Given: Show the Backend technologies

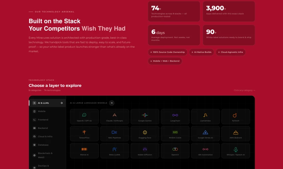Looking at the screenshot, I should click(x=47, y=128).
